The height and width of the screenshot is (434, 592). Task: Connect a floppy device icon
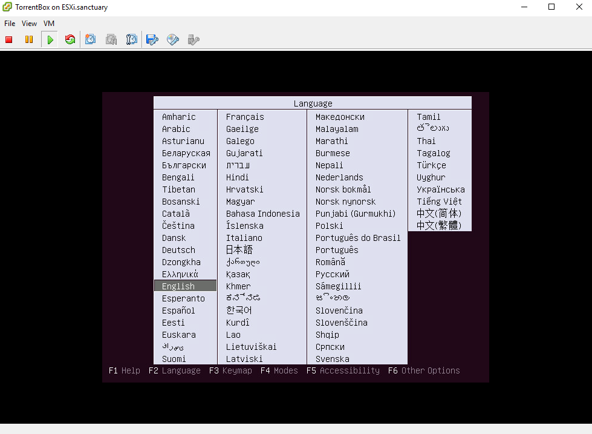[x=152, y=40]
